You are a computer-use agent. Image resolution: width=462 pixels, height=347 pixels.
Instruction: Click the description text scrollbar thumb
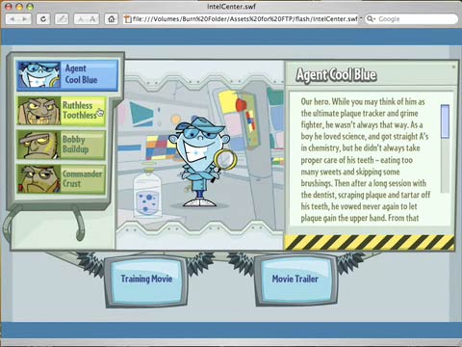[x=445, y=121]
